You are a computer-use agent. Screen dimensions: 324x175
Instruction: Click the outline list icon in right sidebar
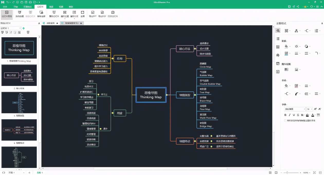coord(278,39)
